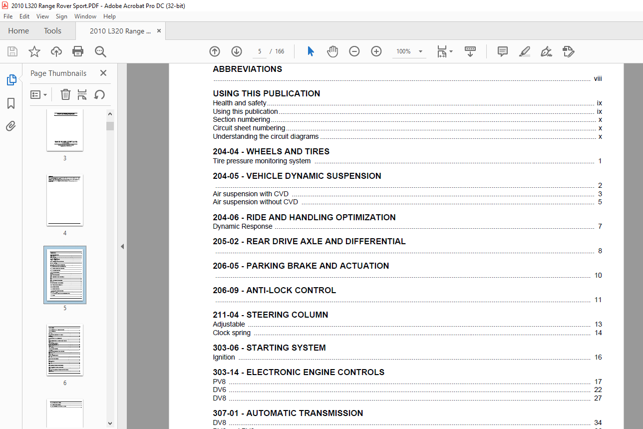This screenshot has height=429, width=643.
Task: Click the thumbnail panel scrollbar handle
Action: (x=110, y=126)
